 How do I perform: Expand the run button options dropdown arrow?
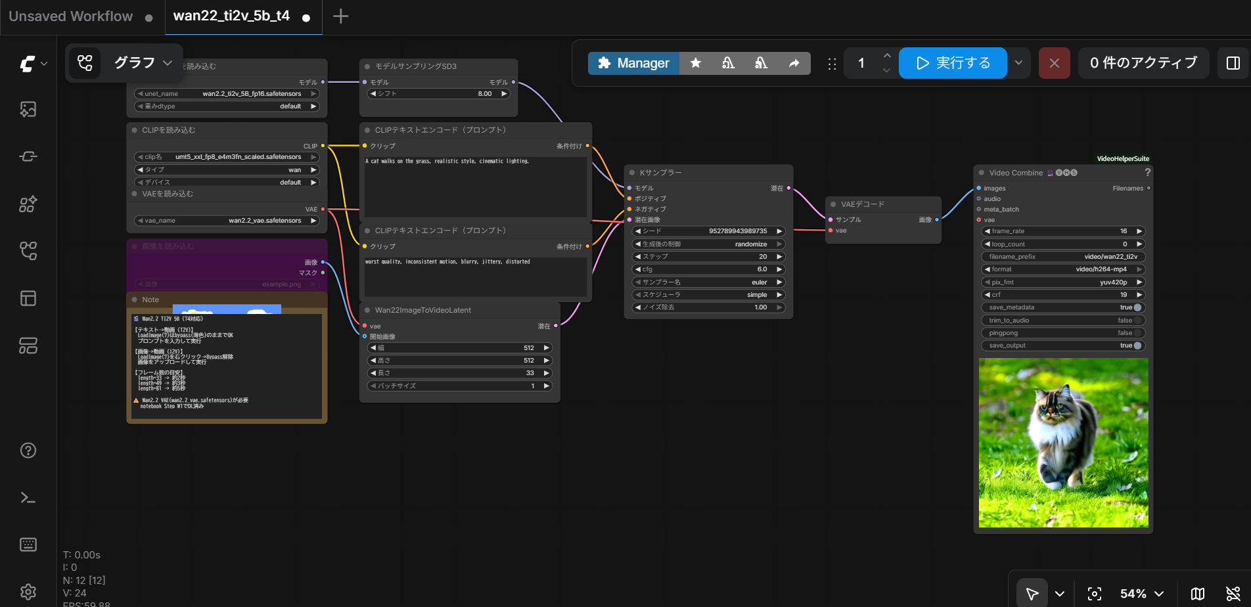[x=1018, y=63]
